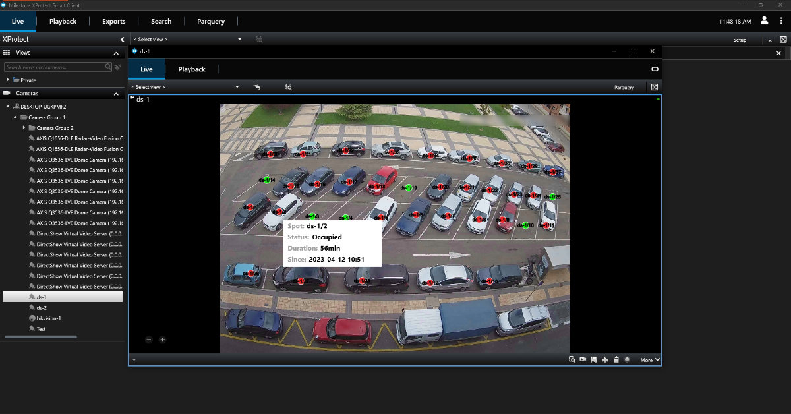791x414 pixels.
Task: Zoom in with the plus icon
Action: pyautogui.click(x=163, y=340)
